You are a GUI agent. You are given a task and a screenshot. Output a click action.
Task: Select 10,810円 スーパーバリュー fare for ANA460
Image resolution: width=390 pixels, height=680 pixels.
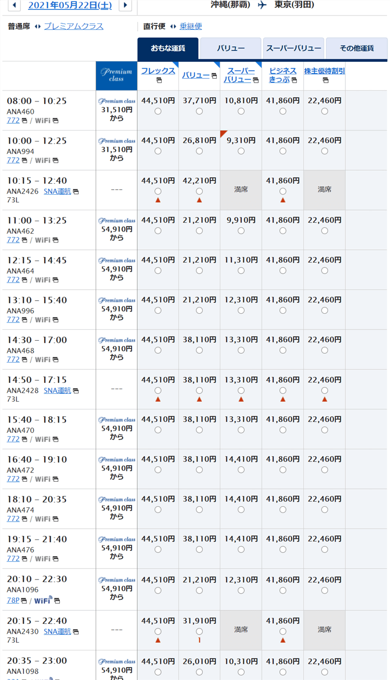(x=241, y=111)
